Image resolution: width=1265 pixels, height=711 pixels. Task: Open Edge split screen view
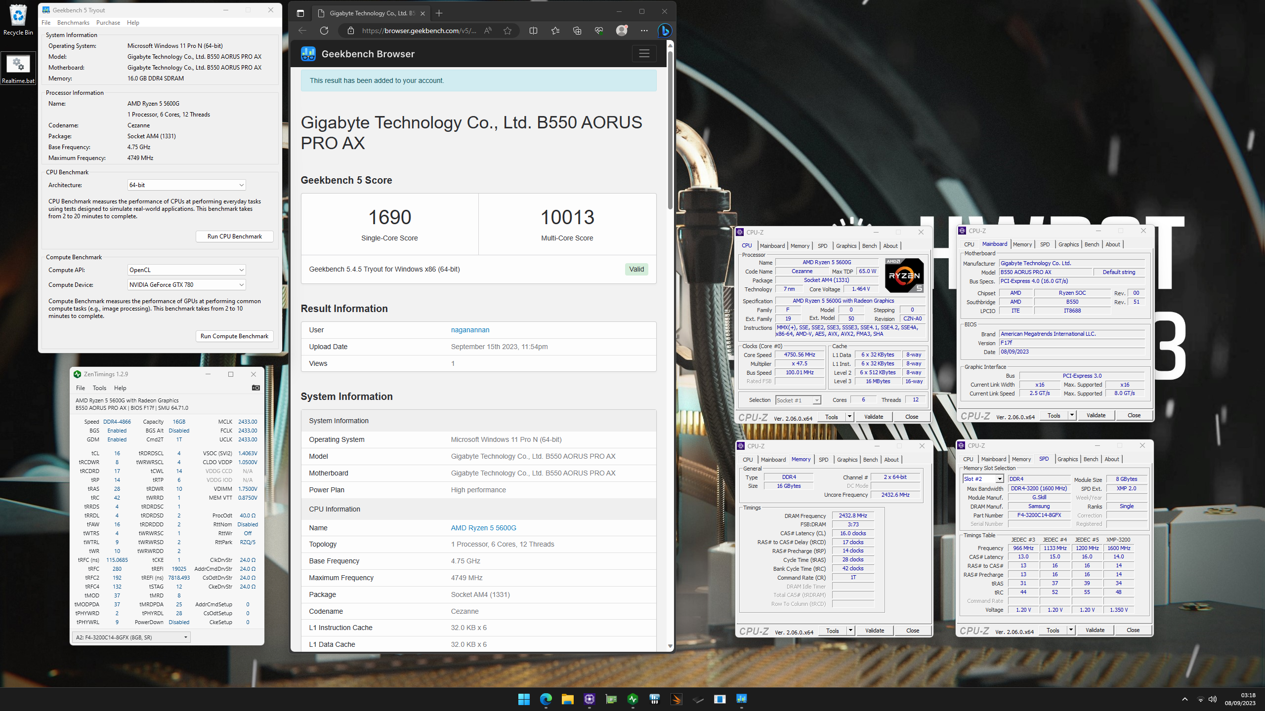(x=533, y=31)
